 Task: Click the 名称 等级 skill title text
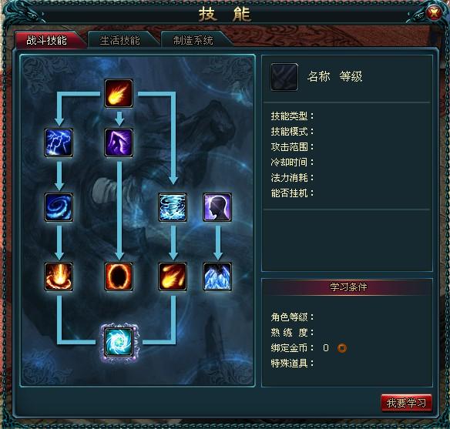[334, 76]
